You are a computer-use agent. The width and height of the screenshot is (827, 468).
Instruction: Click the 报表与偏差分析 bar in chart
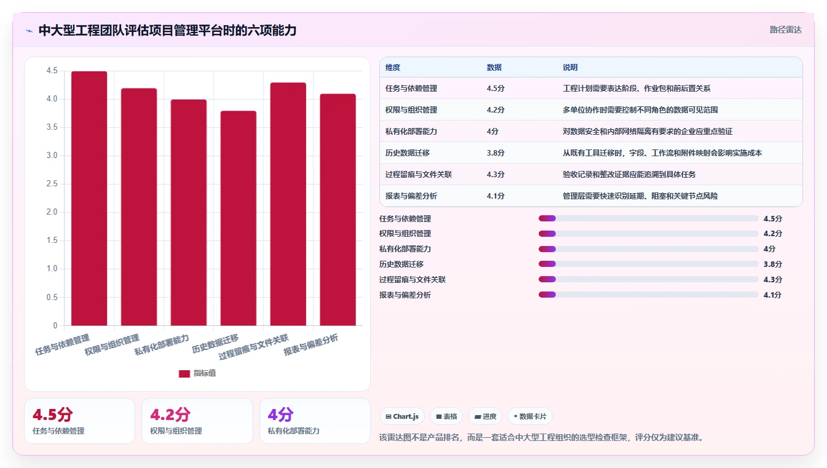point(338,210)
